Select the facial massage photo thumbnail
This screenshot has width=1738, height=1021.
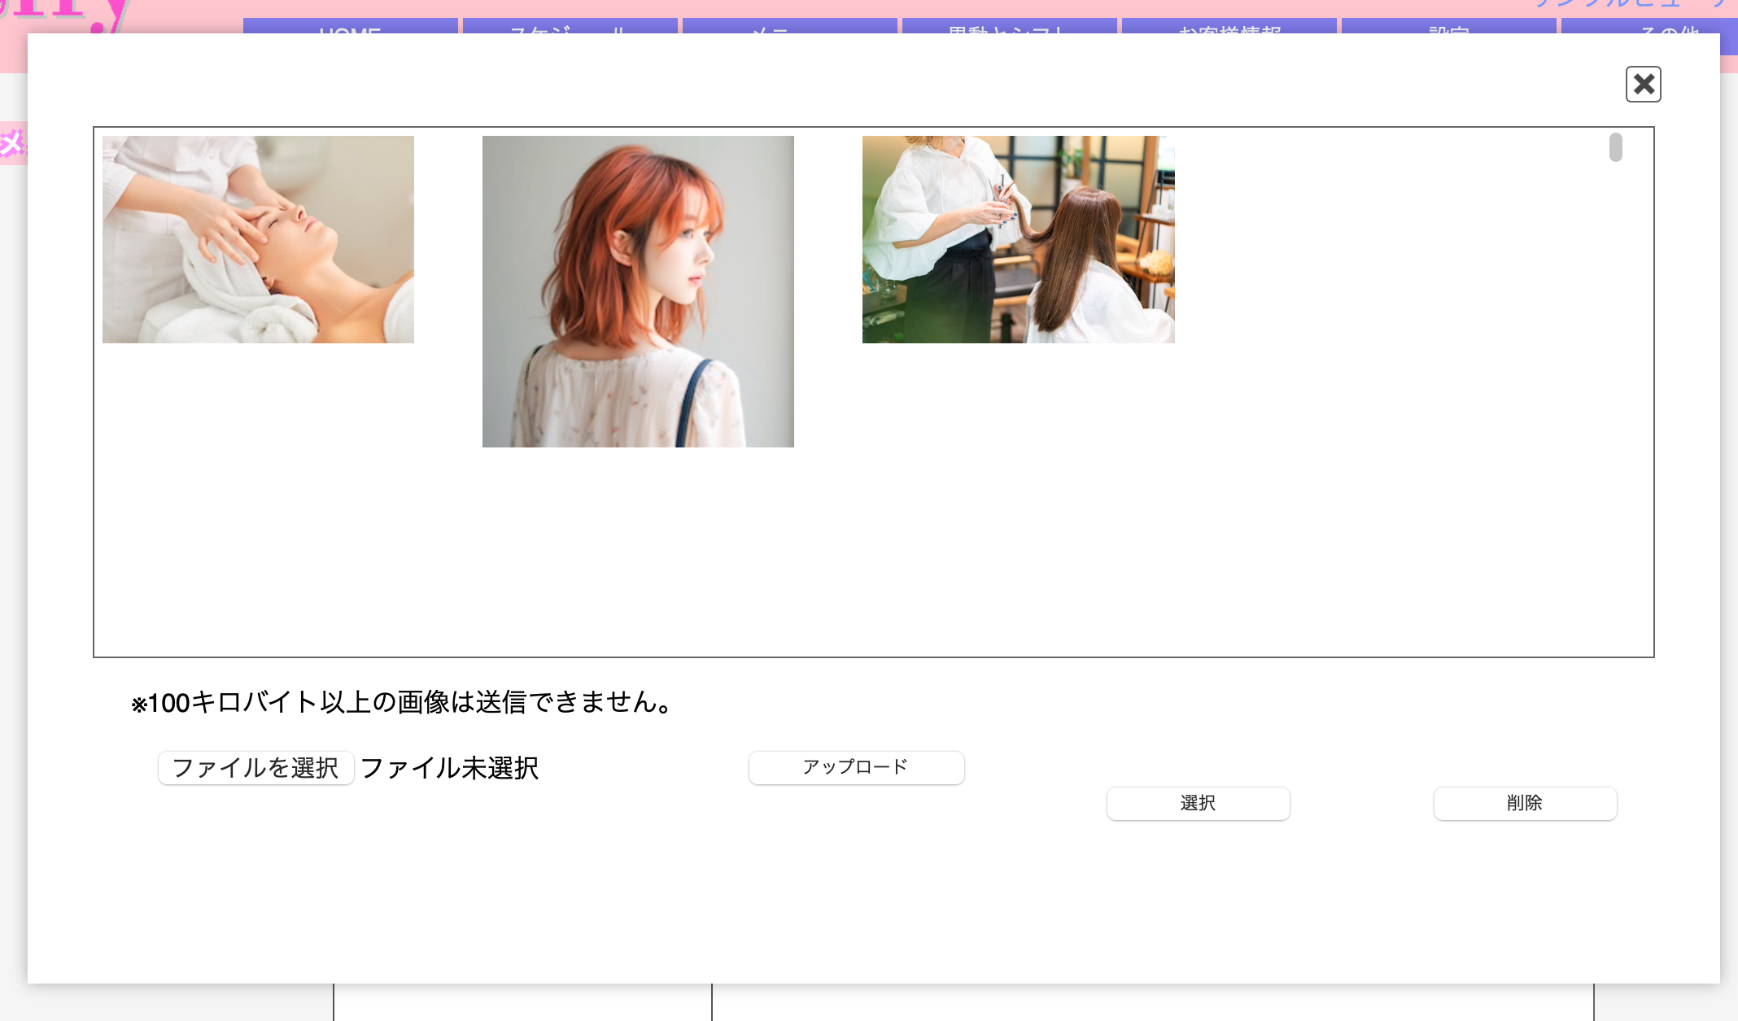click(x=257, y=238)
